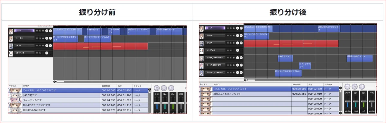Select row 2回目のさとうささらです in 振り分け後 list
The height and width of the screenshot is (123, 386).
click(269, 94)
